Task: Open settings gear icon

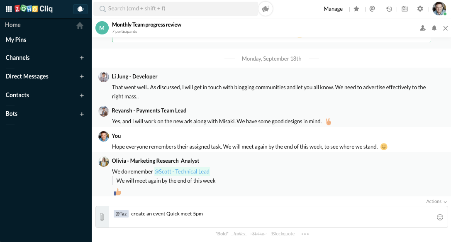Action: point(420,9)
